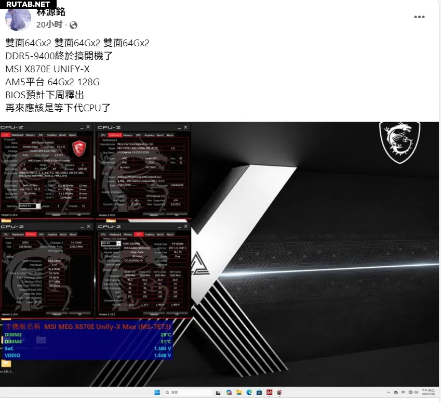Open File Explorer from the taskbar

pos(240,392)
